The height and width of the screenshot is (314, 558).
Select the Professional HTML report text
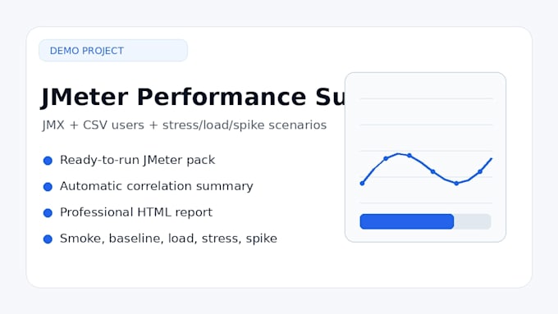click(136, 212)
